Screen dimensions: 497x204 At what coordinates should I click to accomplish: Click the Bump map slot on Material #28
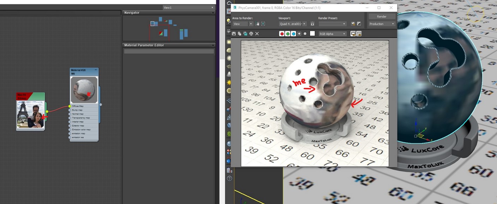(78, 110)
